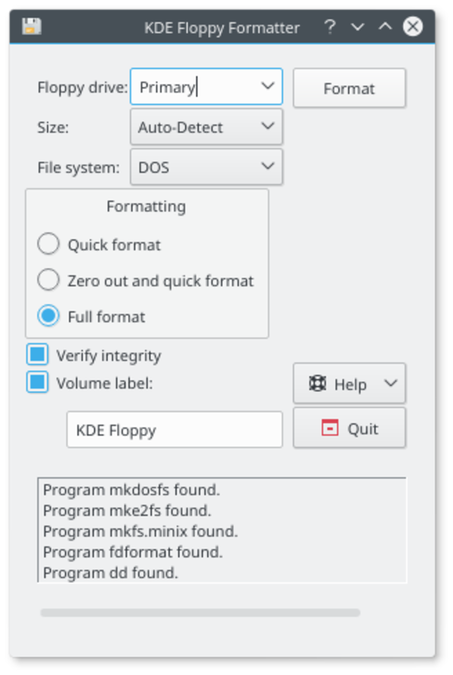453x675 pixels.
Task: Click inside the KDE Floppy label field
Action: coord(174,430)
